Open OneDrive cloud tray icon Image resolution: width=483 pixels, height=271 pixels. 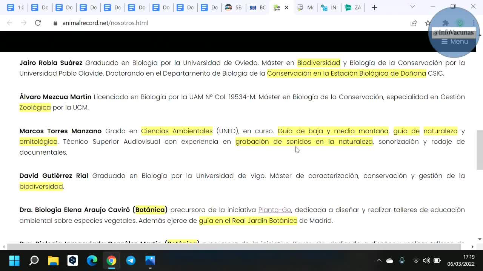click(x=389, y=260)
